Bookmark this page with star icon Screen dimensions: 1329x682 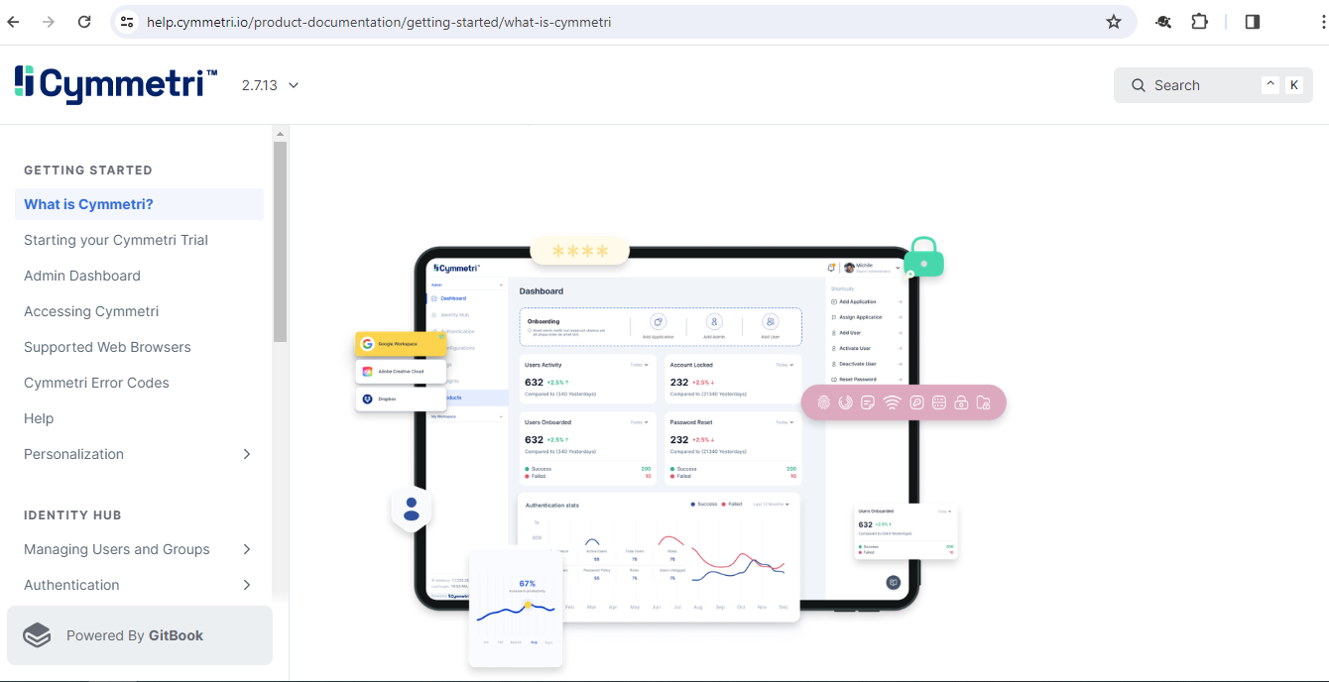point(1113,22)
